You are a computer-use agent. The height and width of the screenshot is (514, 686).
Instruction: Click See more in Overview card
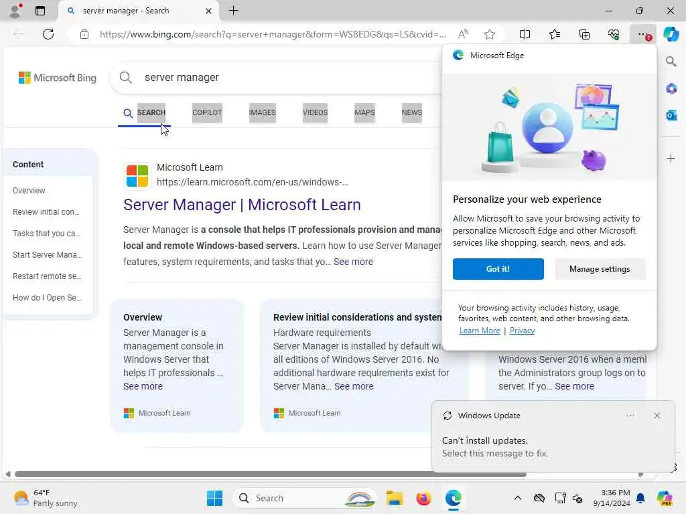143,386
